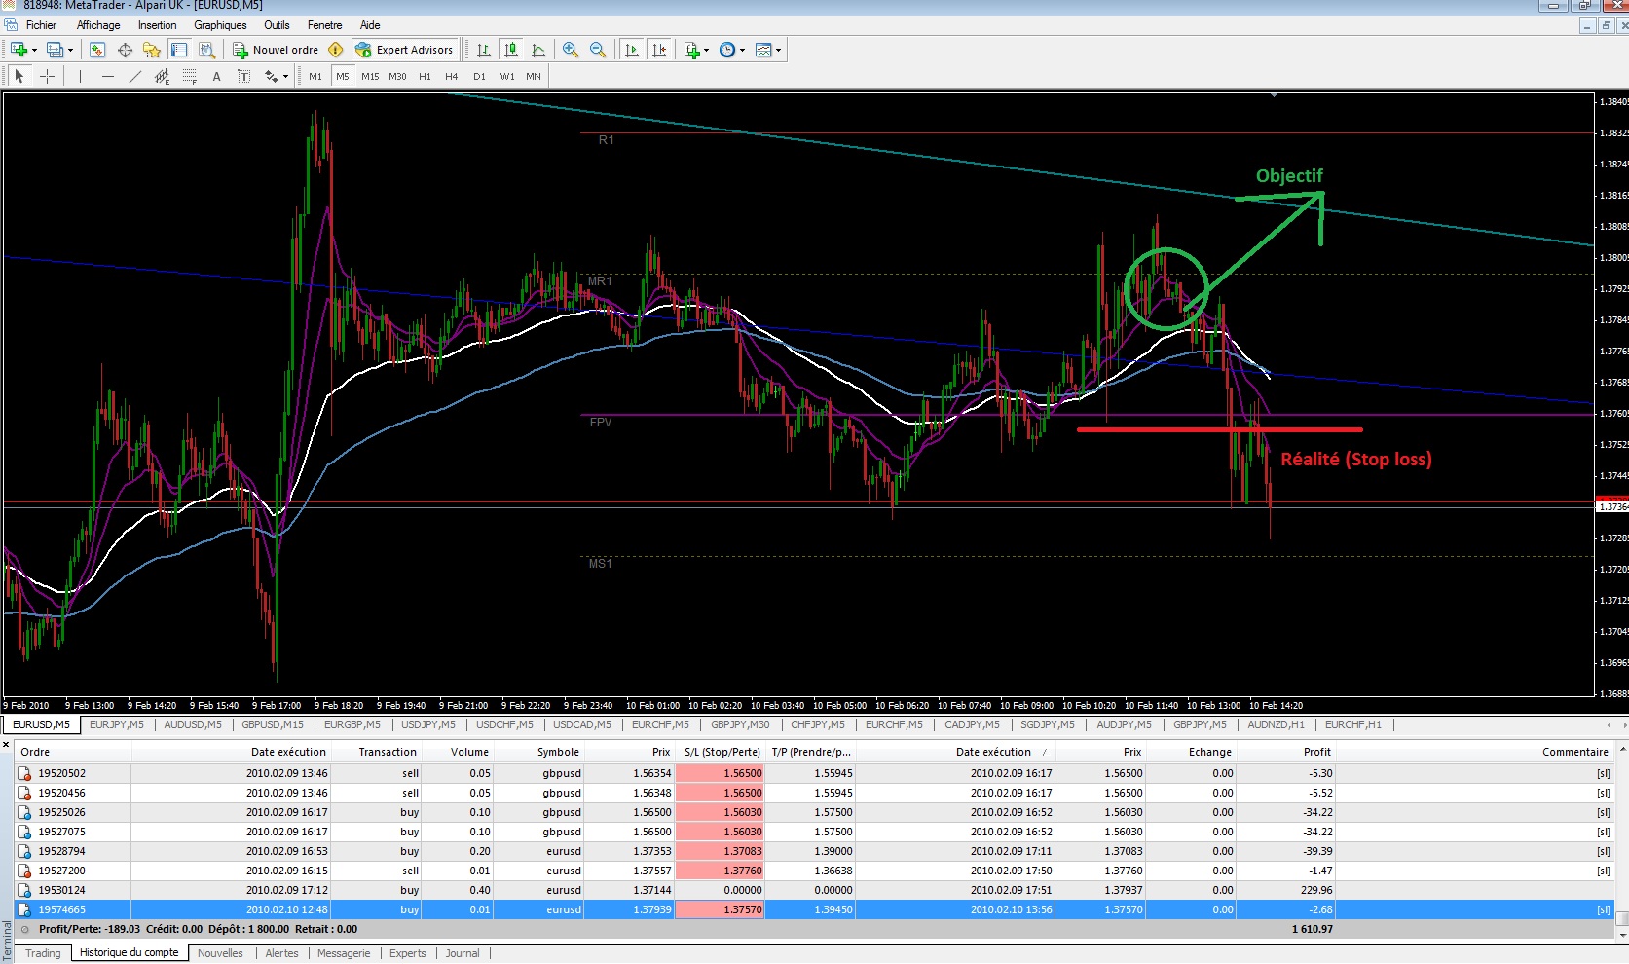The image size is (1629, 964).
Task: Click the Nouvel ordre button
Action: 277,50
